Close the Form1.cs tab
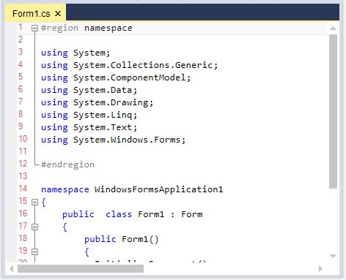Image resolution: width=346 pixels, height=280 pixels. (x=58, y=14)
